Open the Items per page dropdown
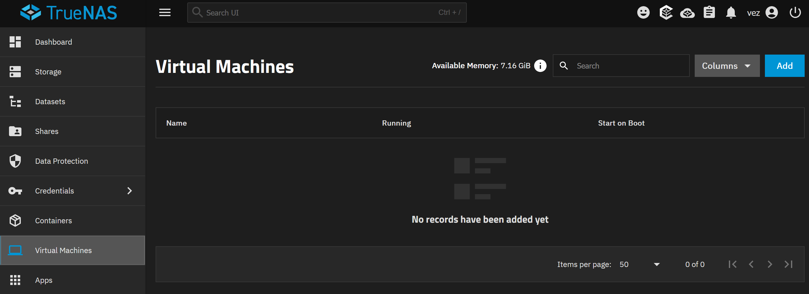 coord(639,264)
